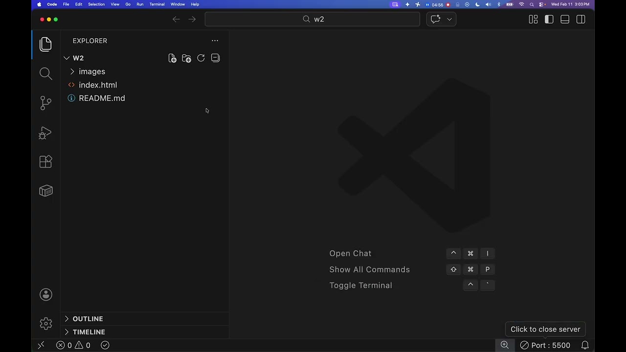This screenshot has height=352, width=626.
Task: Open the Customize Layout control
Action: pos(533,19)
